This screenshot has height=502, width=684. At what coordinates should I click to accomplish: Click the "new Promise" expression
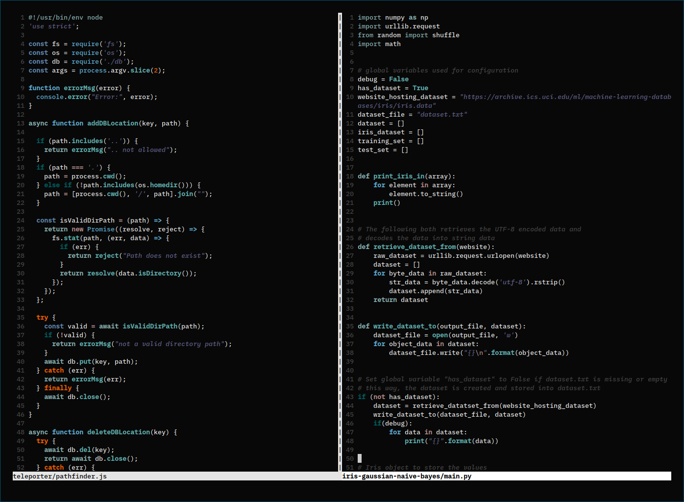coord(93,229)
